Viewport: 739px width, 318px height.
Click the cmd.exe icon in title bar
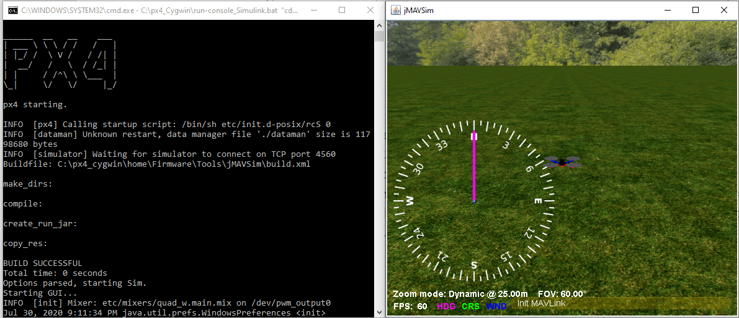point(11,11)
